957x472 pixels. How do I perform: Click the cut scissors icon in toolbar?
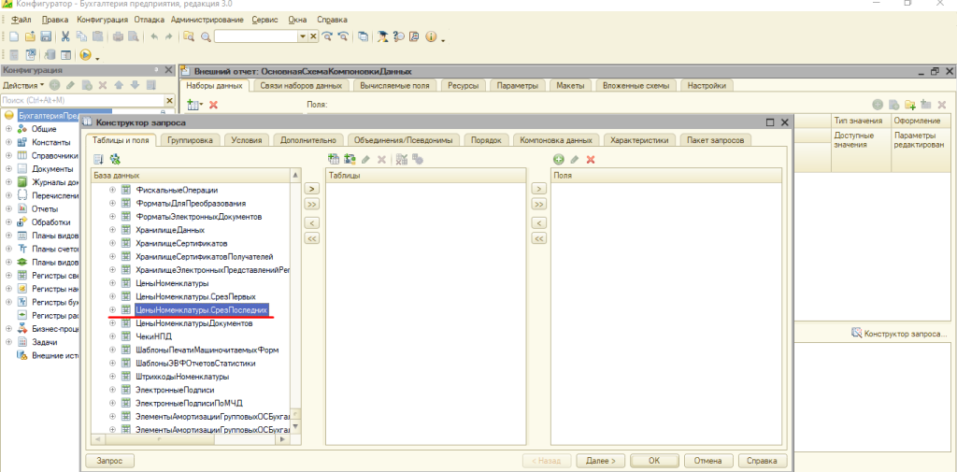point(65,36)
